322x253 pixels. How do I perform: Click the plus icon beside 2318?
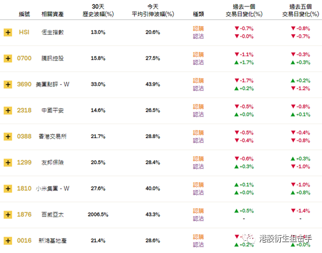click(8, 110)
